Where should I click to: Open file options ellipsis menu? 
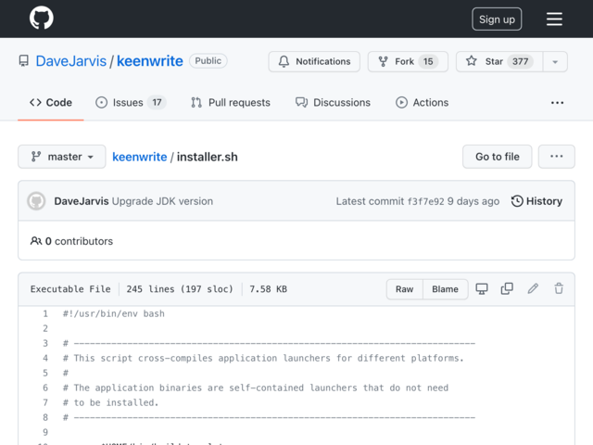click(556, 157)
